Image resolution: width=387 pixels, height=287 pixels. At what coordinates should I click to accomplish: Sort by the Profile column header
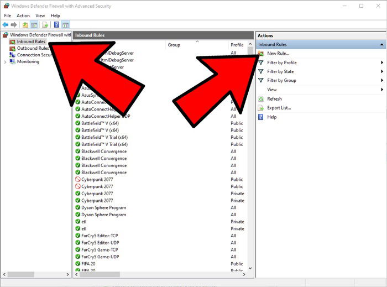click(x=237, y=45)
